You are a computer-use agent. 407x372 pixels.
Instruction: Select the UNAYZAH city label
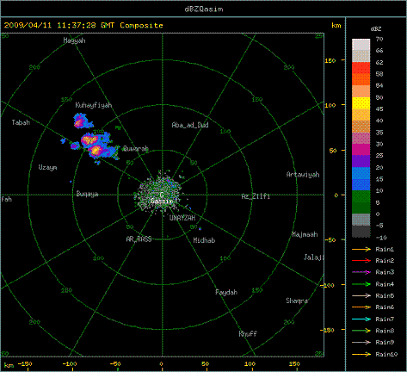coord(182,218)
